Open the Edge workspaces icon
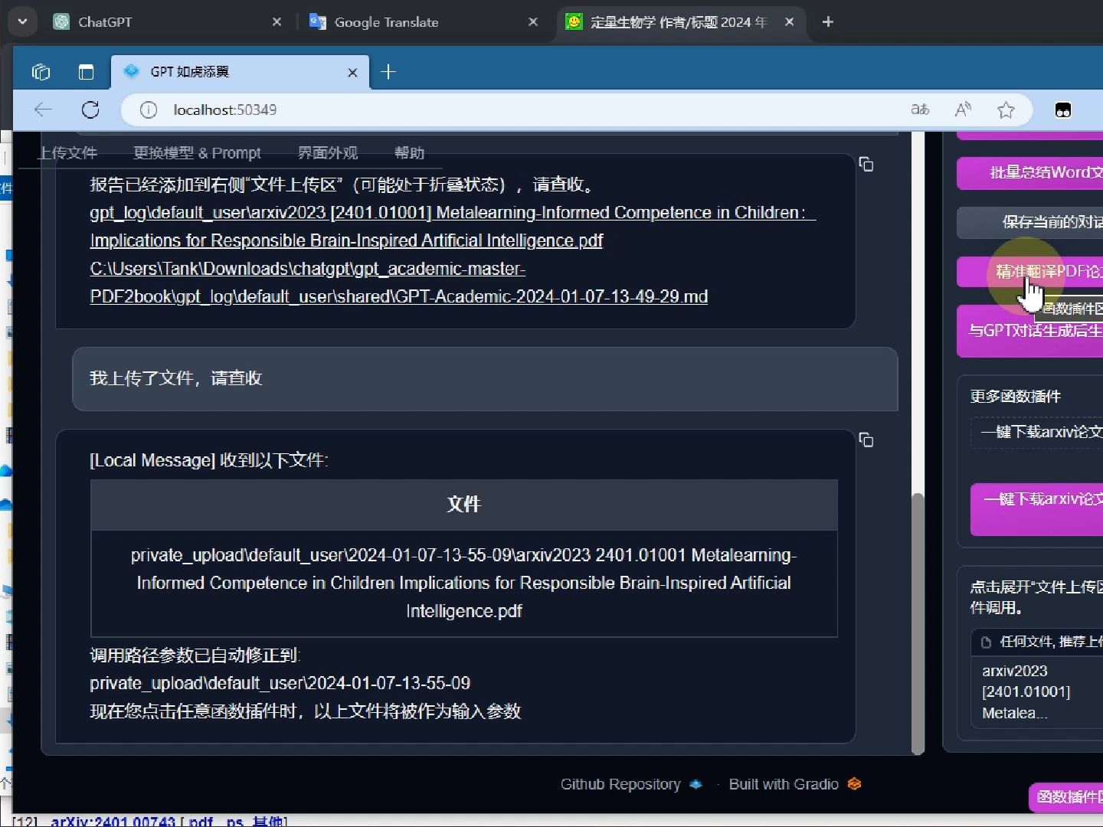Image resolution: width=1103 pixels, height=827 pixels. pos(41,72)
